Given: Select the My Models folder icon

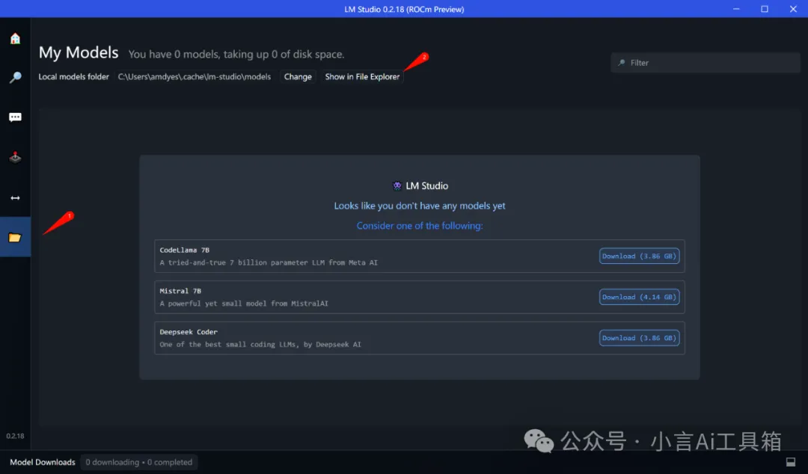Looking at the screenshot, I should pyautogui.click(x=15, y=237).
